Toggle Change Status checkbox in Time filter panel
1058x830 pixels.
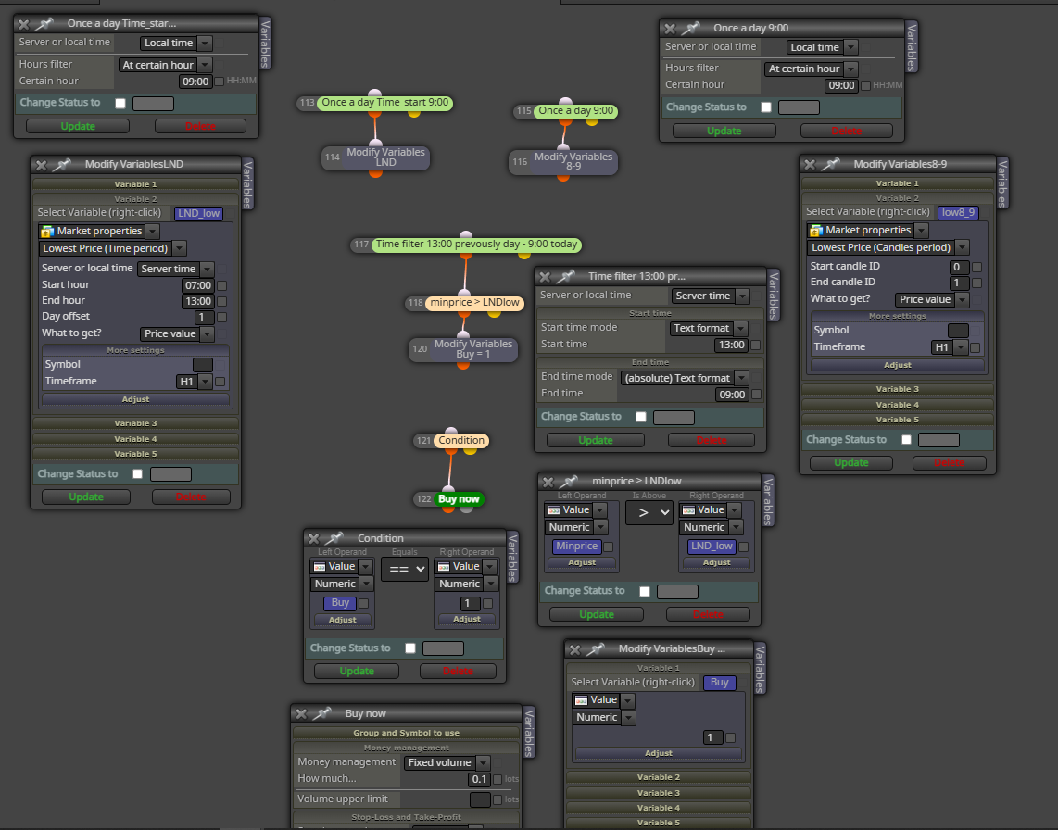click(x=641, y=417)
